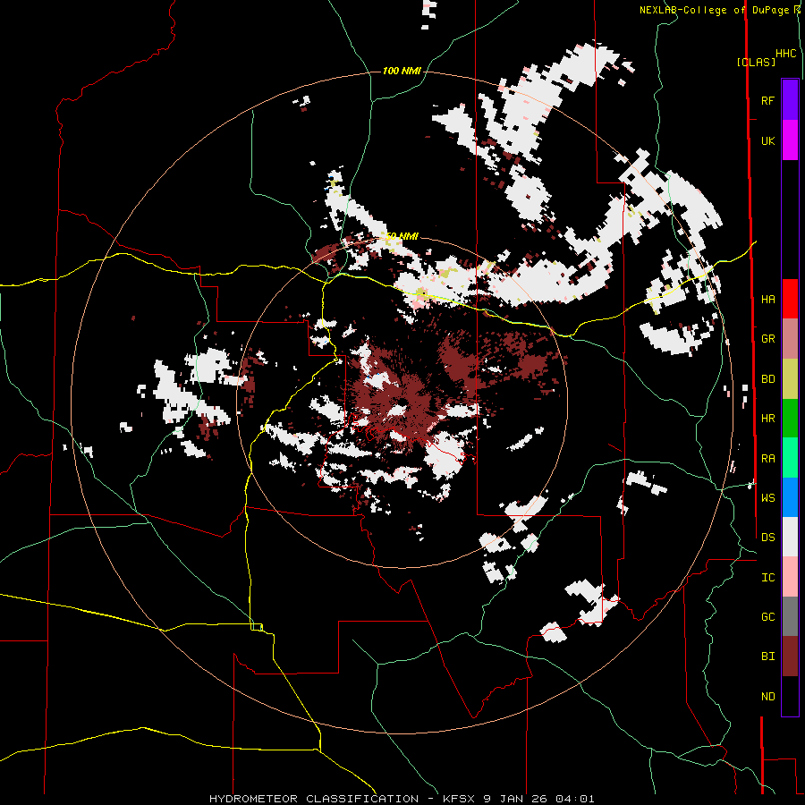This screenshot has width=805, height=805.
Task: Click the BD legend label
Action: tap(767, 379)
